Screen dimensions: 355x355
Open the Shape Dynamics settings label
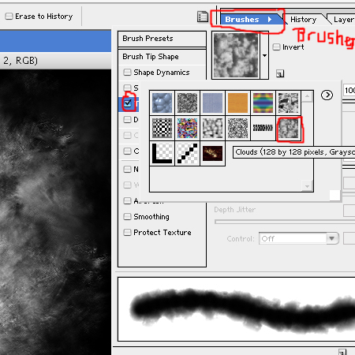click(x=162, y=73)
